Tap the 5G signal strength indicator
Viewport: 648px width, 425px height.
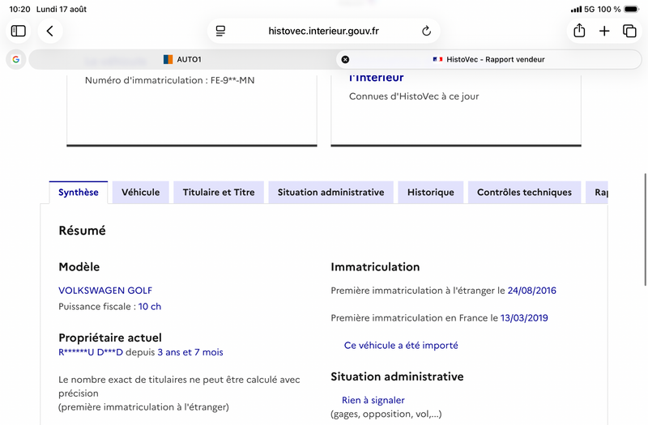582,9
